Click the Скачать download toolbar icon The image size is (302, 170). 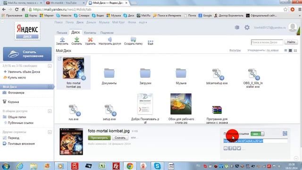[76, 40]
